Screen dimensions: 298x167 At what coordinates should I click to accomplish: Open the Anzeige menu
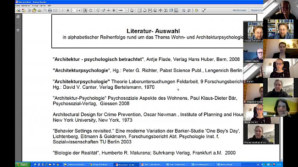[35, 5]
